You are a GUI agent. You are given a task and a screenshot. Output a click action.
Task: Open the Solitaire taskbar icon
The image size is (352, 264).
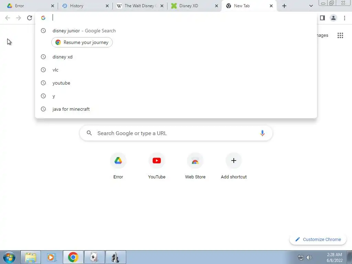point(94,257)
